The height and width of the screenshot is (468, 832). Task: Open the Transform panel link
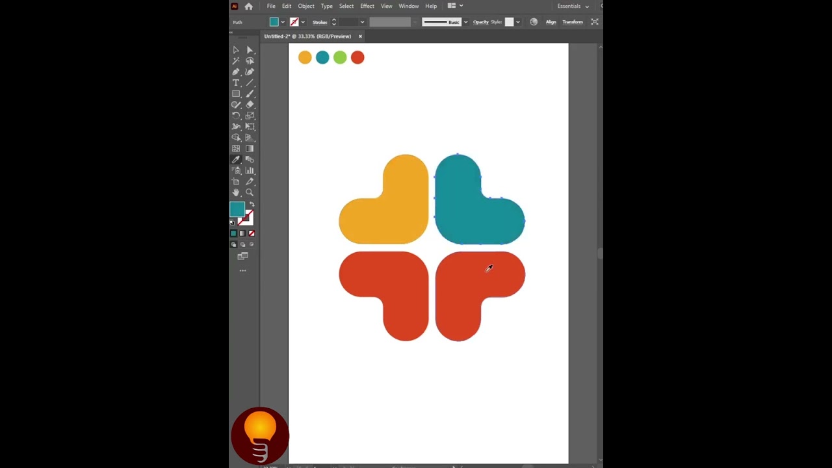point(573,22)
